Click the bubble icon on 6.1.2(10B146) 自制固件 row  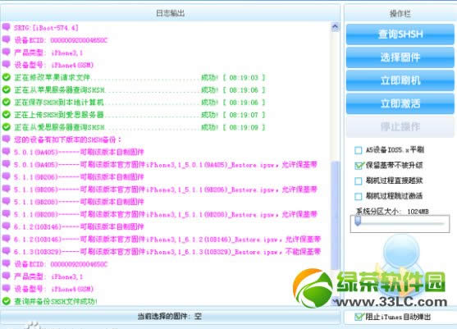[6, 226]
